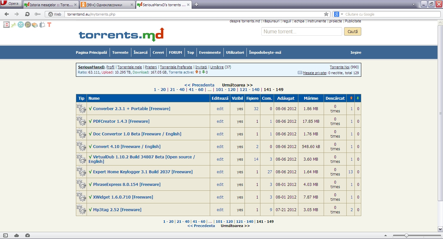This screenshot has width=443, height=239.
Task: Click the vertical page scrollbar
Action: pyautogui.click(x=440, y=113)
